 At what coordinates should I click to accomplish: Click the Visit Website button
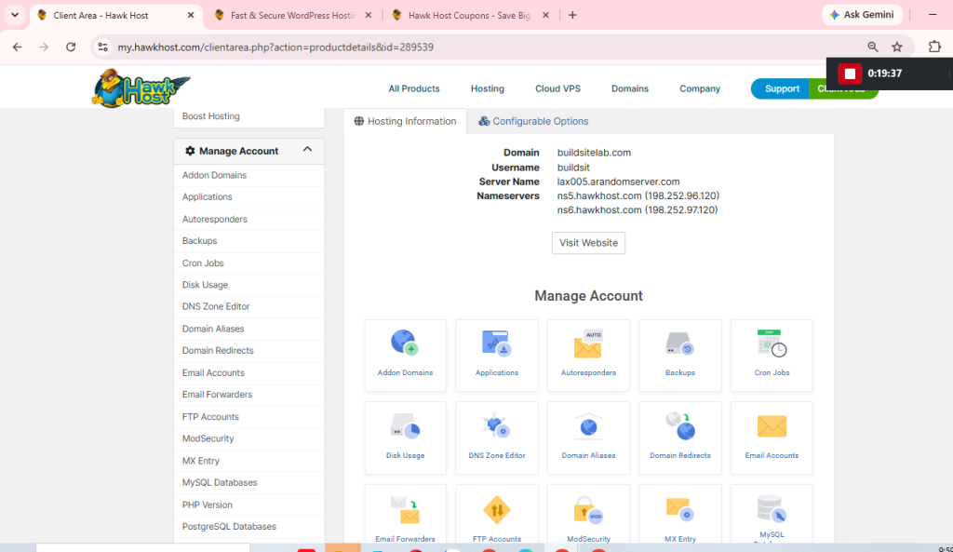coord(588,243)
